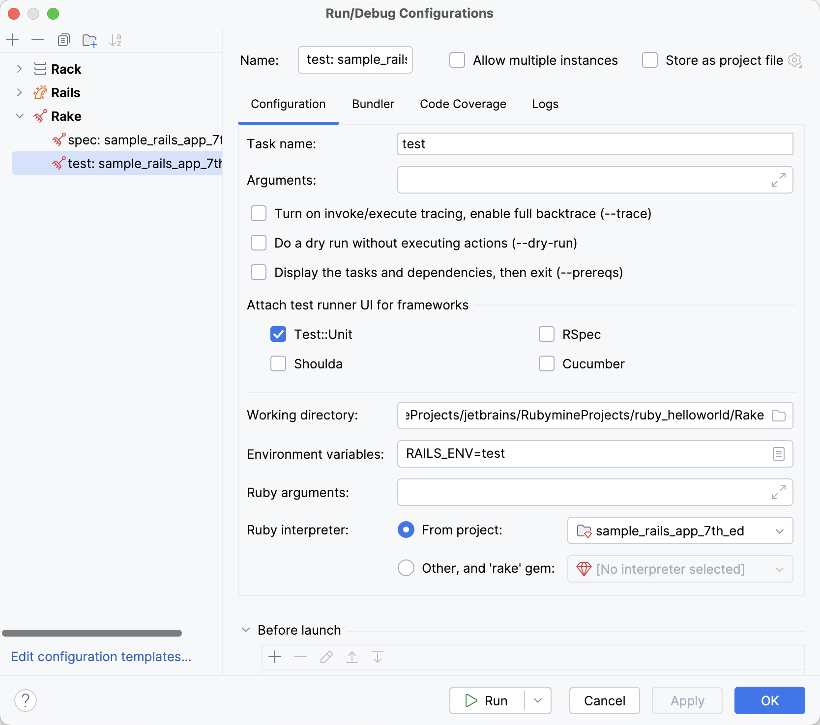Open Edit configuration templates
The height and width of the screenshot is (725, 820).
tap(101, 657)
